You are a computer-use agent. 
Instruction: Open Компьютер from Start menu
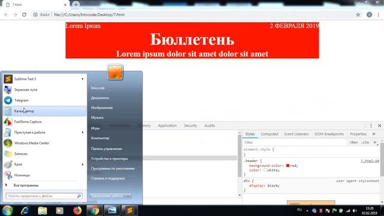point(100,138)
